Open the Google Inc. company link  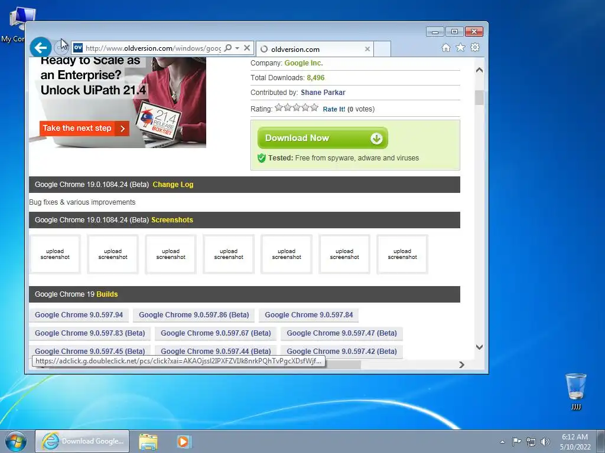304,63
